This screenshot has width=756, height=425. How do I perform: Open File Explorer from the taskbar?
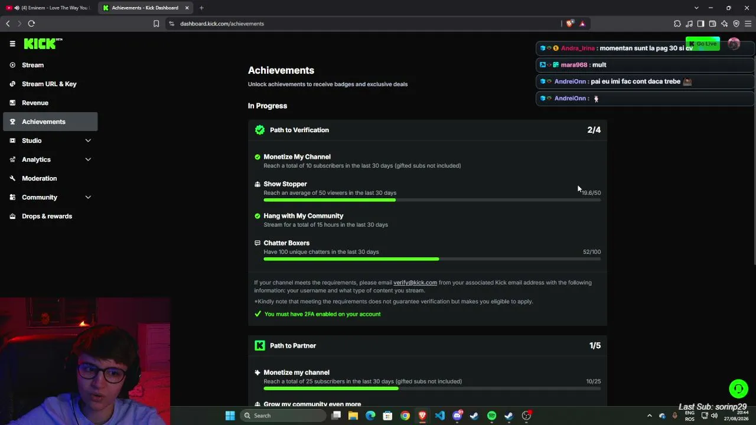[x=353, y=416]
